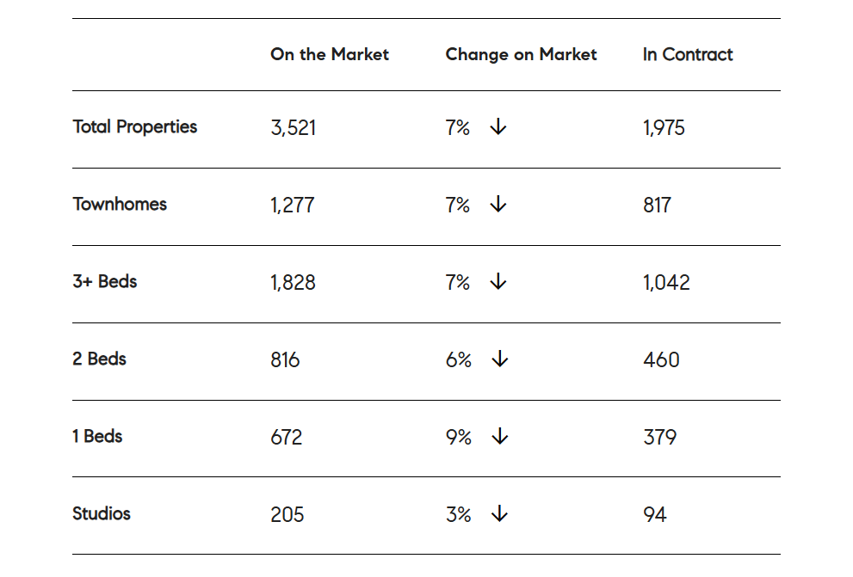The width and height of the screenshot is (853, 577).
Task: Select the Total Properties row label
Action: pyautogui.click(x=135, y=127)
